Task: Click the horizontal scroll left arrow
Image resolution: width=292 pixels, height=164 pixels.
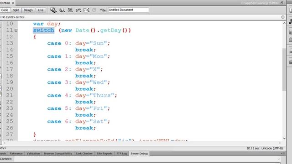Action: point(5,143)
